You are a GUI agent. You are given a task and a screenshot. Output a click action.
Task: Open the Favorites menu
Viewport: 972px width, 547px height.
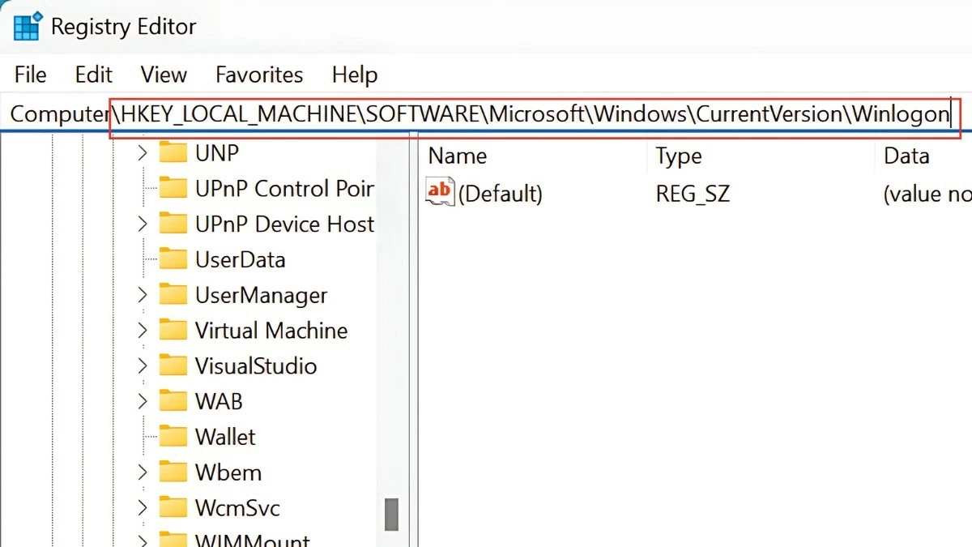coord(258,74)
